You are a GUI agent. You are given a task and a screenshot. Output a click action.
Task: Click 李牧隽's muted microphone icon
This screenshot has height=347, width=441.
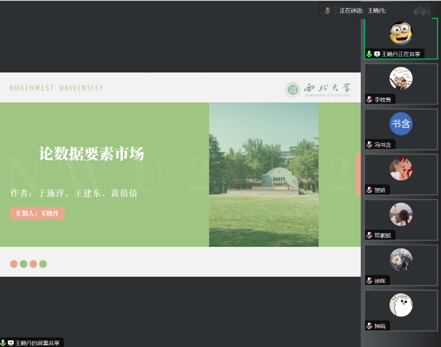369,99
